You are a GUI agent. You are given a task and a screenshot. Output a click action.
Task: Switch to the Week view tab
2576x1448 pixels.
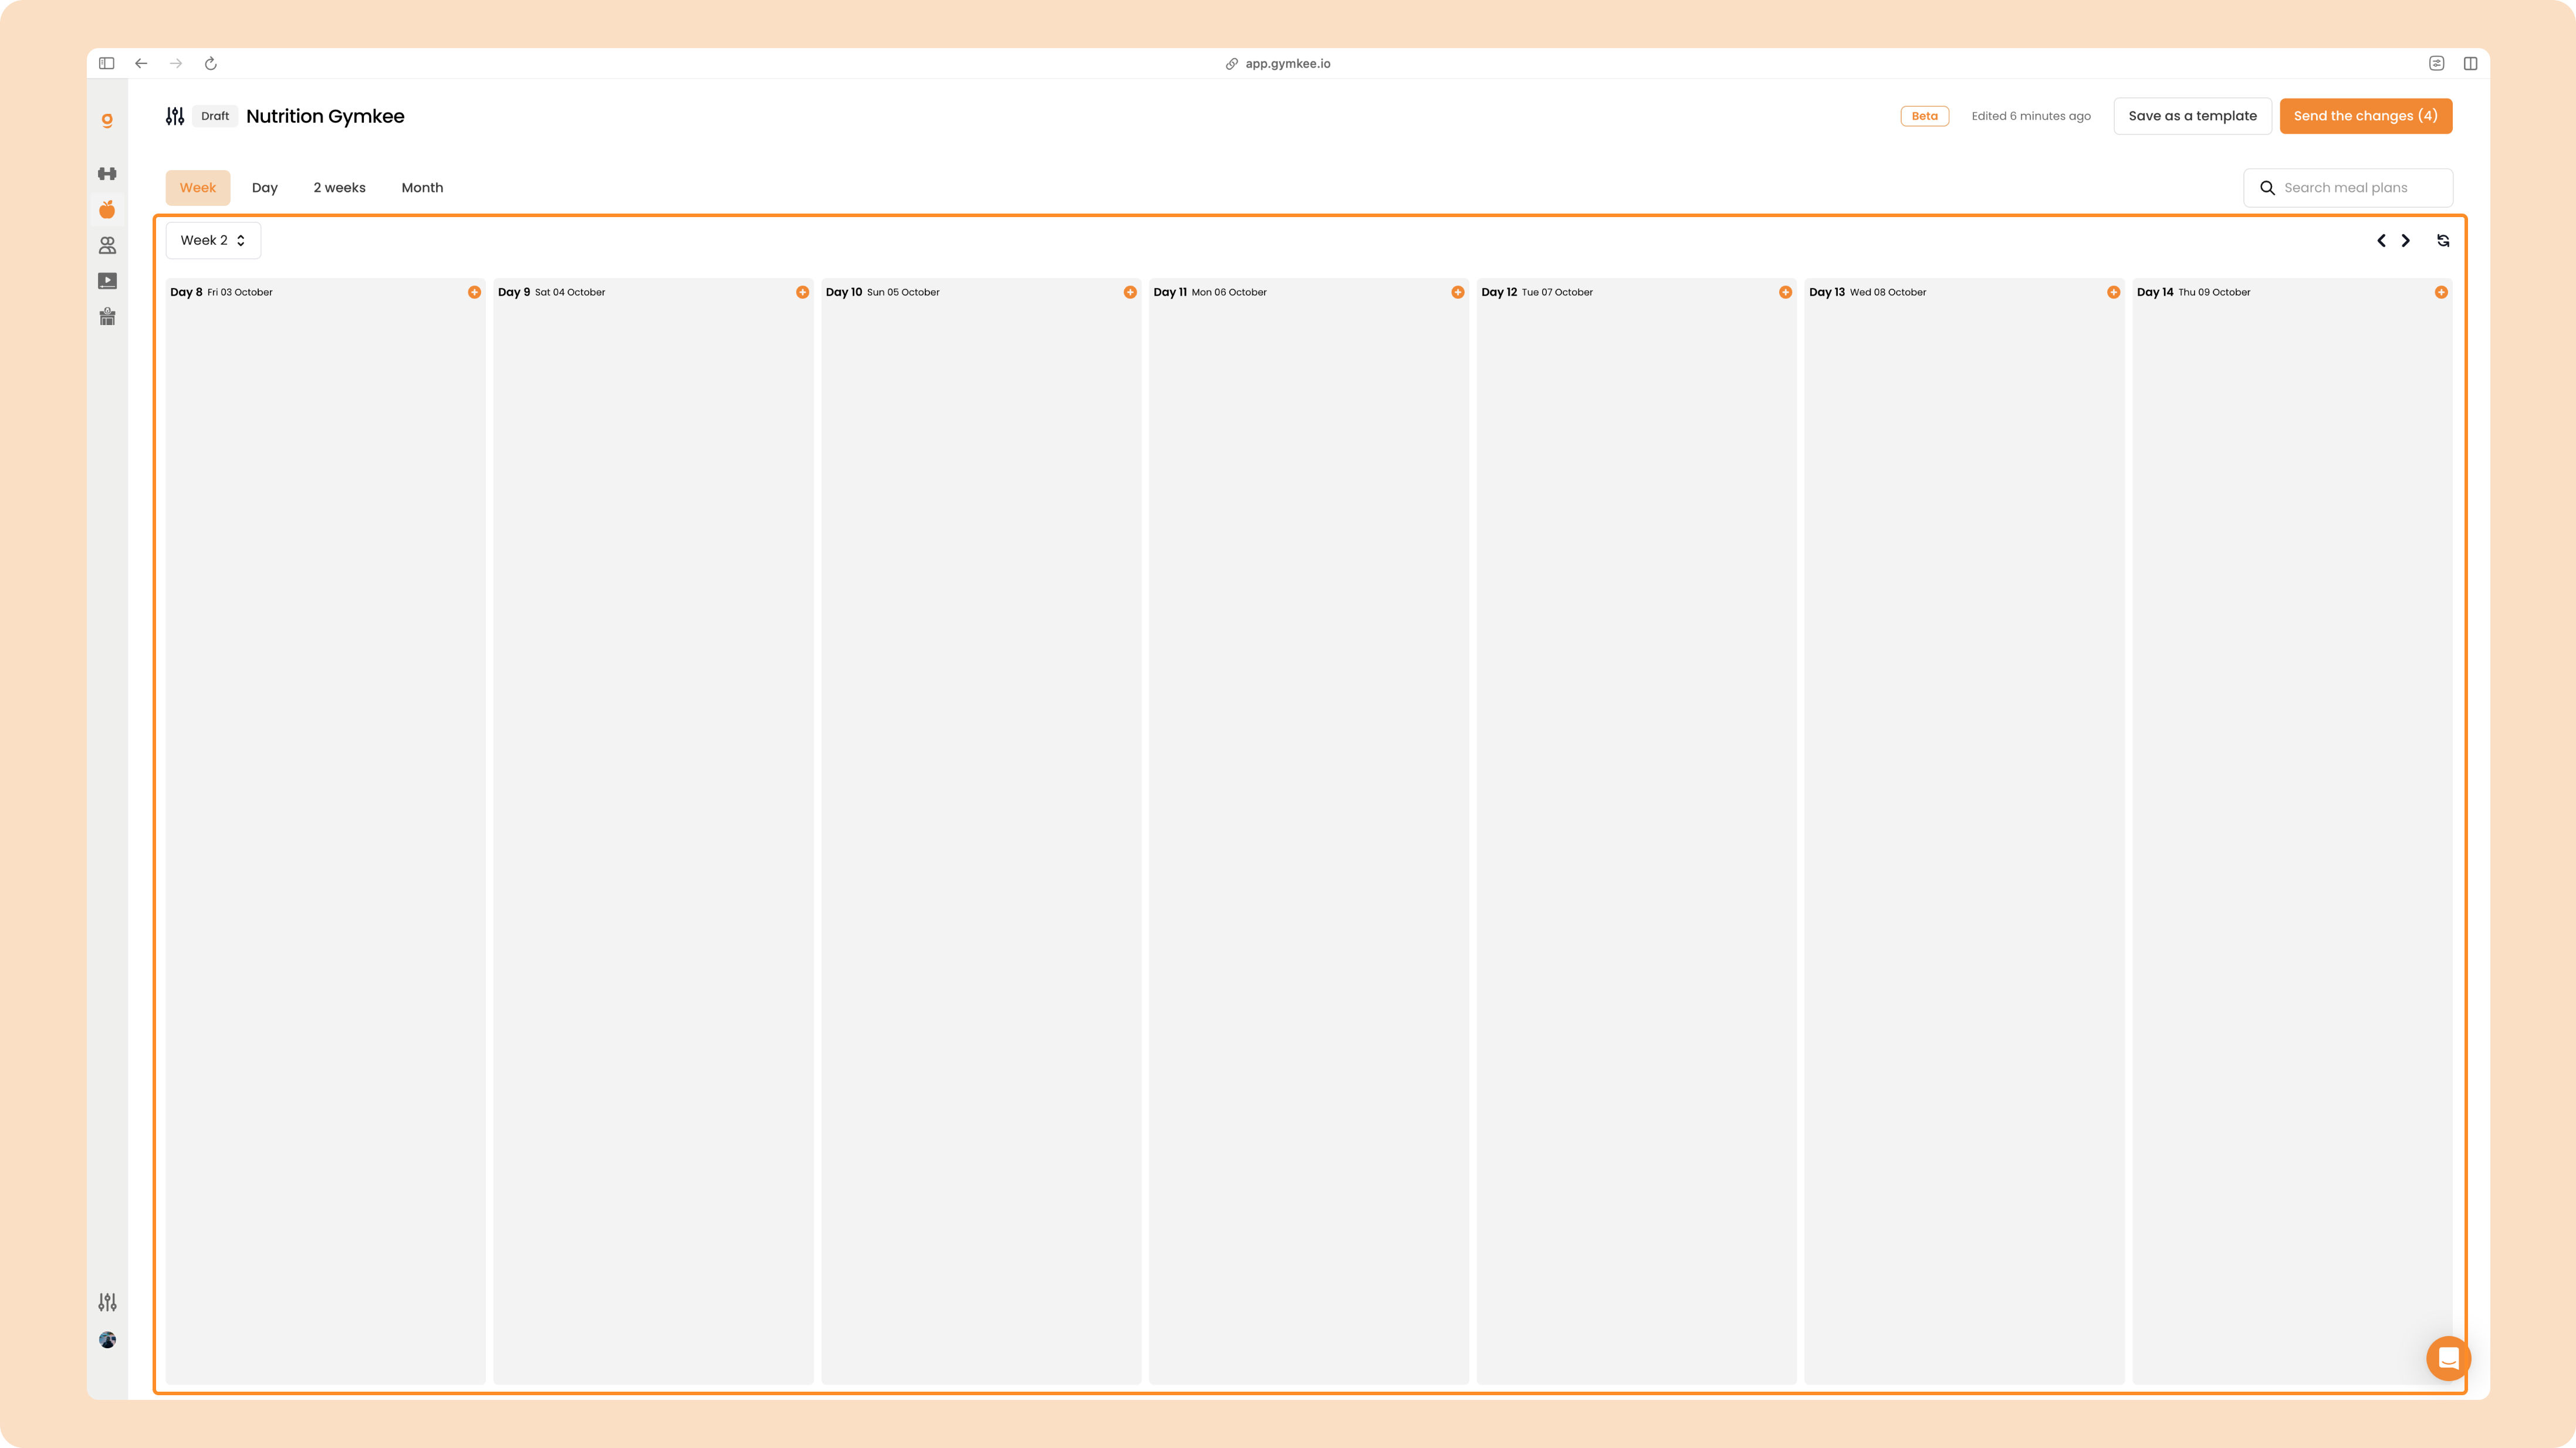[x=198, y=188]
